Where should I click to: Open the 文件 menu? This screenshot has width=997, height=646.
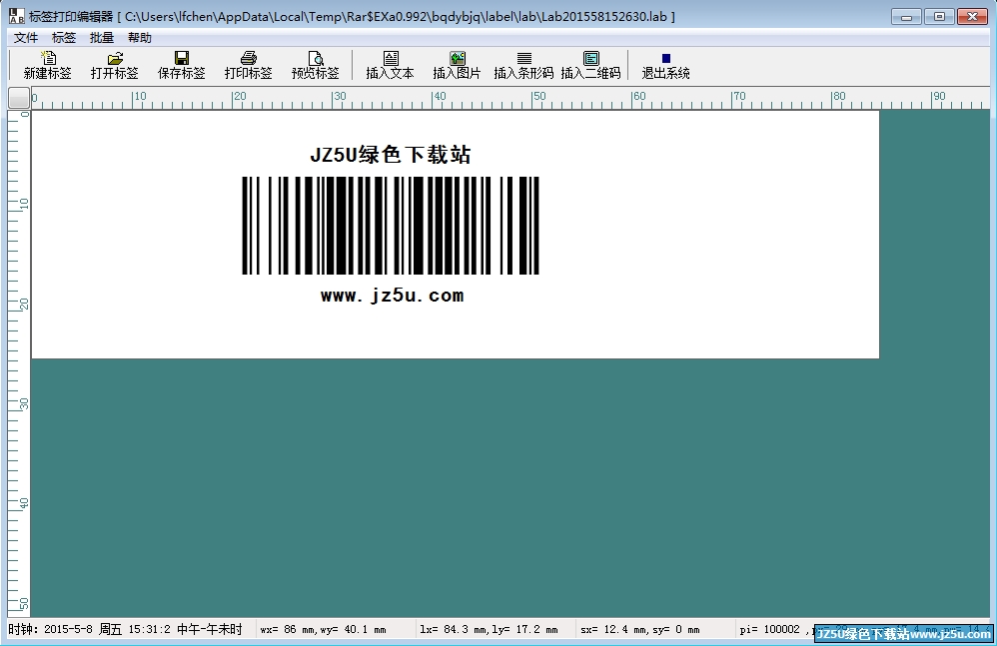[26, 38]
